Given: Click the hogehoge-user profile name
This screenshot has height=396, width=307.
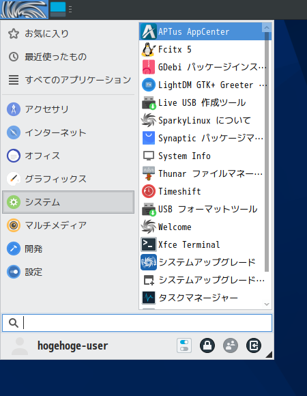Looking at the screenshot, I should click(x=72, y=345).
